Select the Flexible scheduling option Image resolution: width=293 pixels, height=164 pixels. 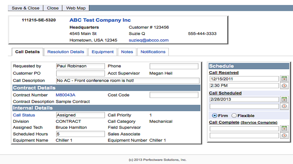234,115
